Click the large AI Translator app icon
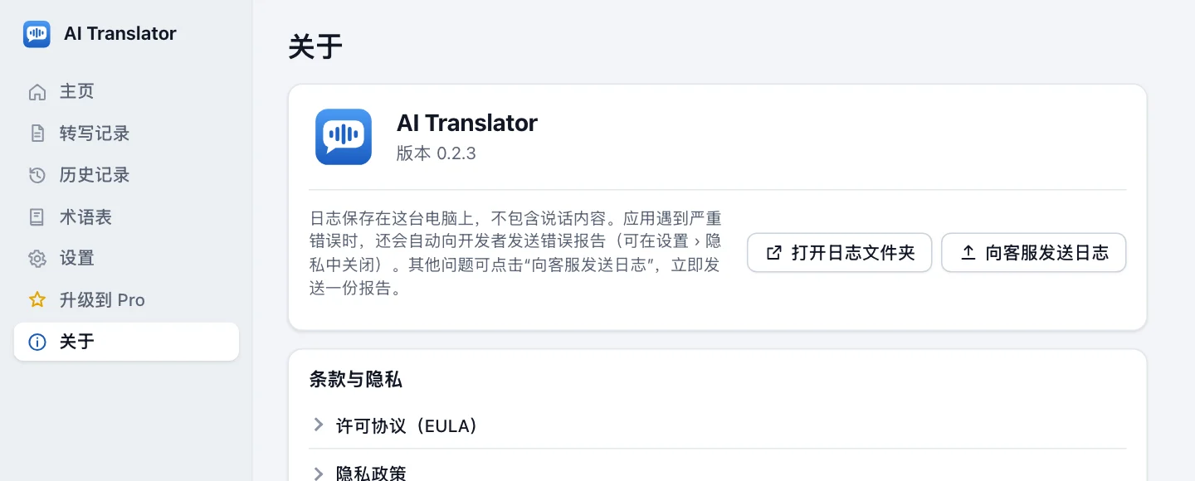 (344, 137)
